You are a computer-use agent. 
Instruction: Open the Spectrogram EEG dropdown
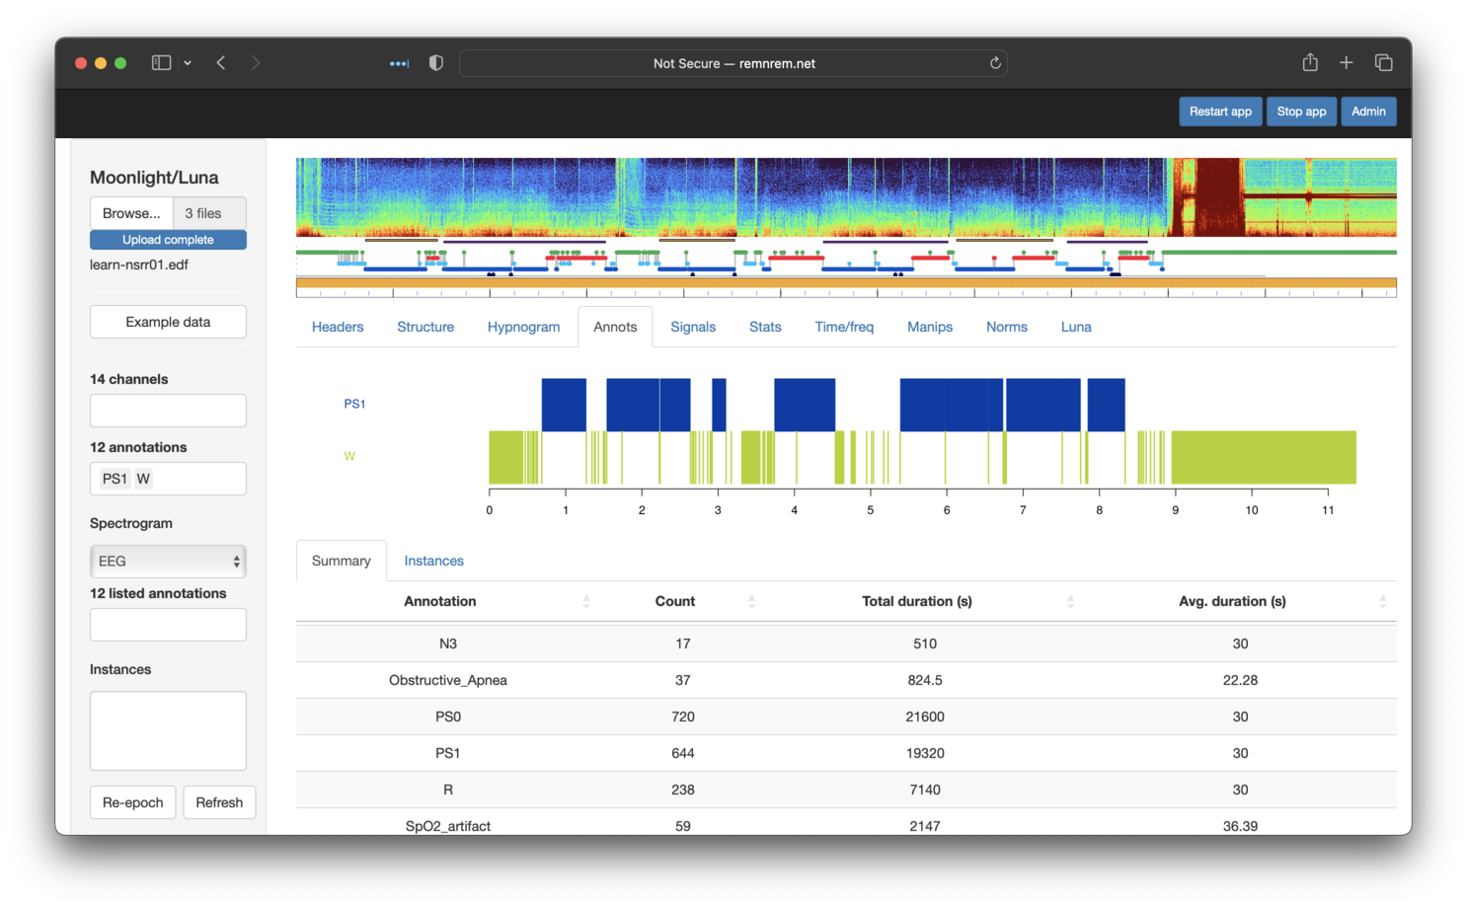pos(168,562)
